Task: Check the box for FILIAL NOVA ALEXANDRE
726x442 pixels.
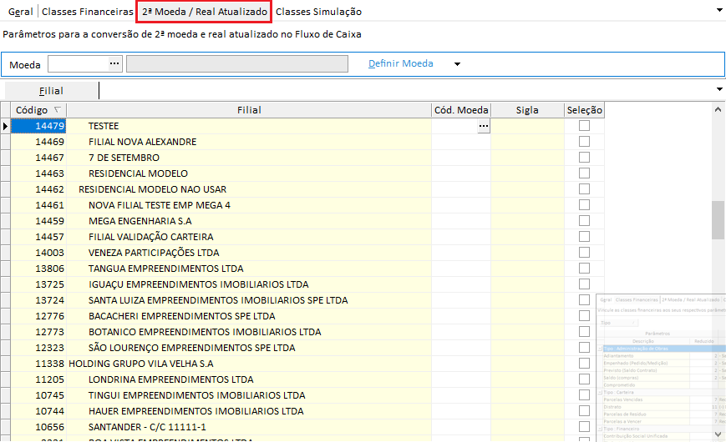Action: click(x=584, y=142)
